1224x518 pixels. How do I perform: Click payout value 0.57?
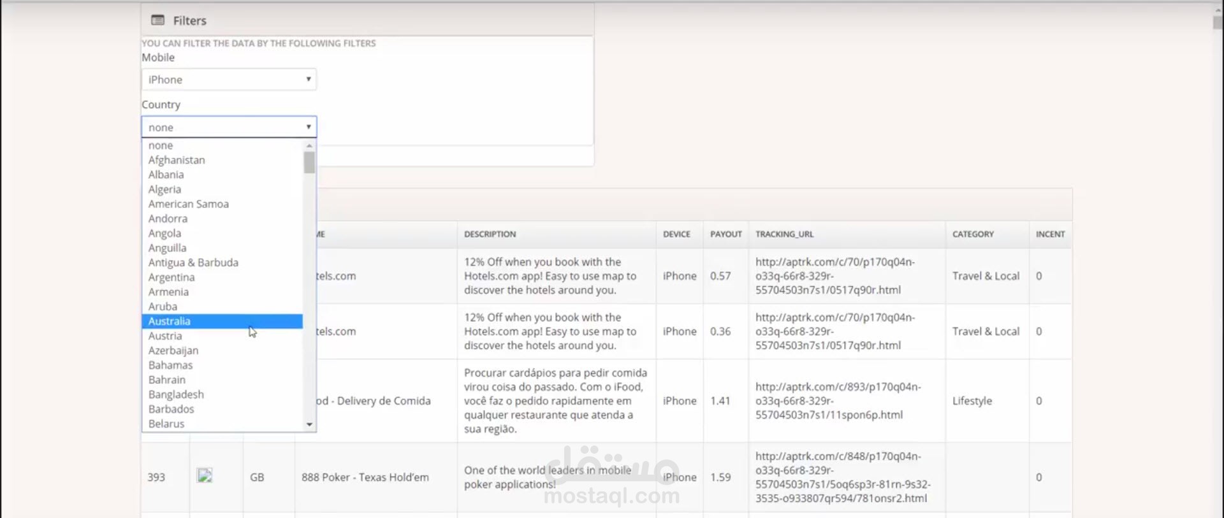(720, 276)
